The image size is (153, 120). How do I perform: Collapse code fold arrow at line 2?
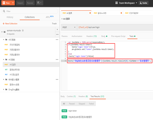click(x=67, y=45)
